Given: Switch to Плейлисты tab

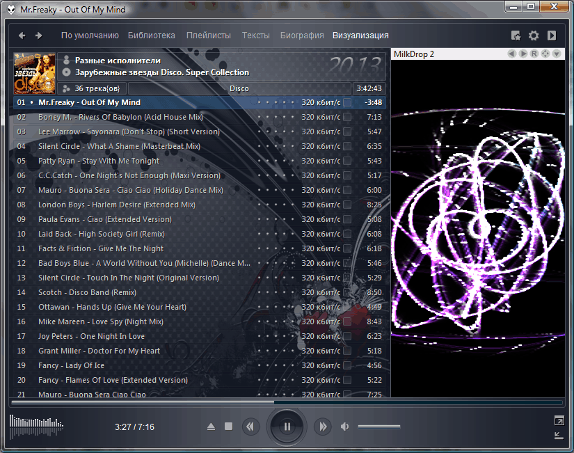Looking at the screenshot, I should tap(208, 35).
